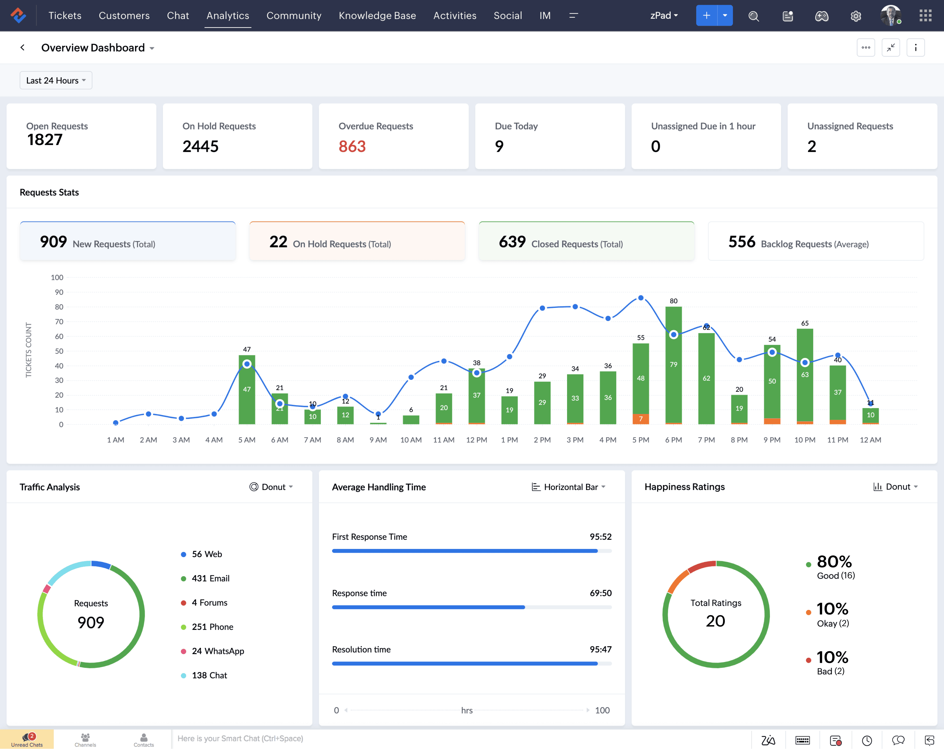Viewport: 944px width, 749px height.
Task: Click the more options button on dashboard
Action: [x=866, y=48]
